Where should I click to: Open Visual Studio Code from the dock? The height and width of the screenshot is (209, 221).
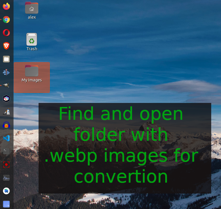click(x=6, y=138)
